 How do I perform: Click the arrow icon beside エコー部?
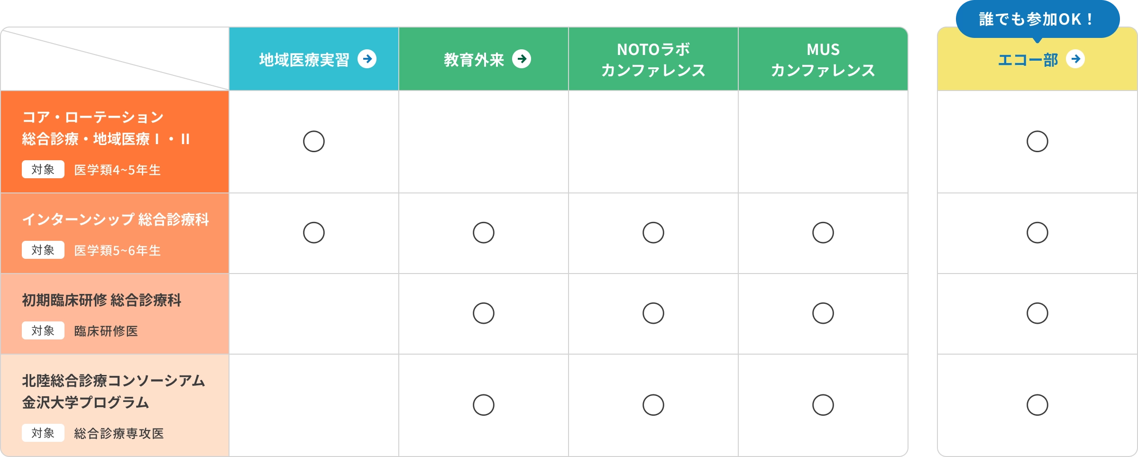click(1075, 59)
